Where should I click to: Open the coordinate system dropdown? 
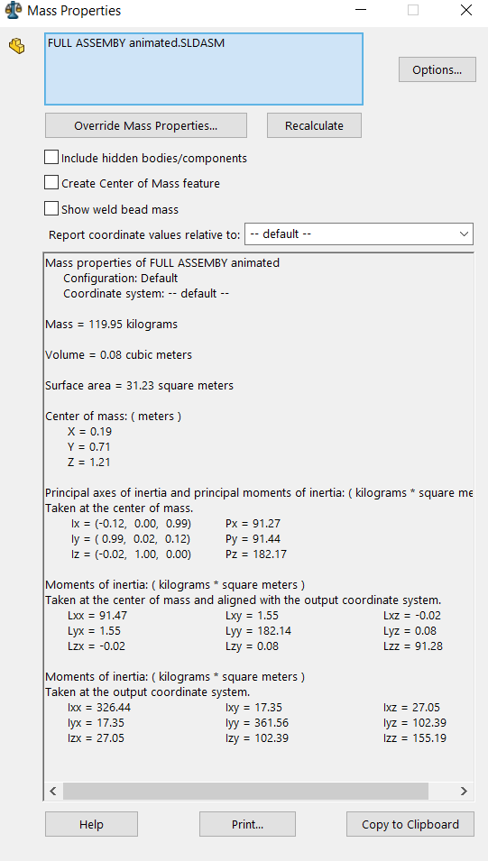(x=359, y=234)
